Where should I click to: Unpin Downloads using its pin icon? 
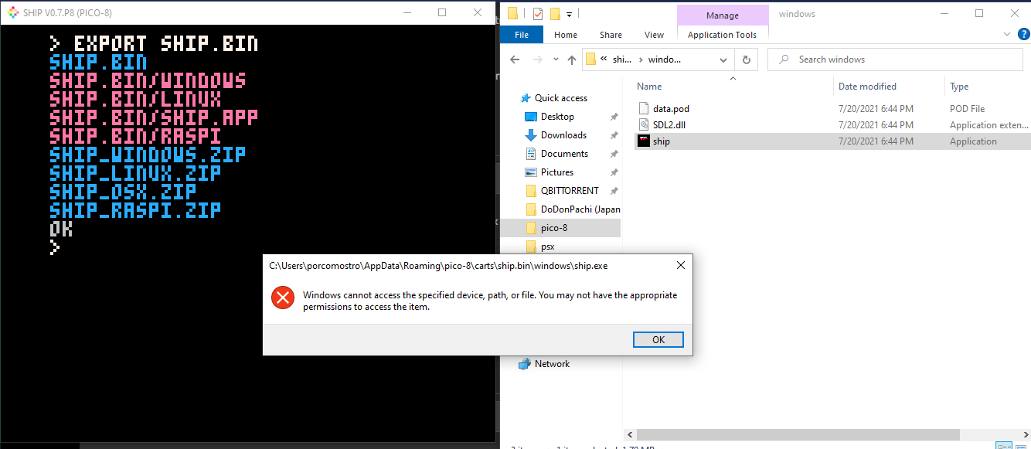click(x=614, y=135)
